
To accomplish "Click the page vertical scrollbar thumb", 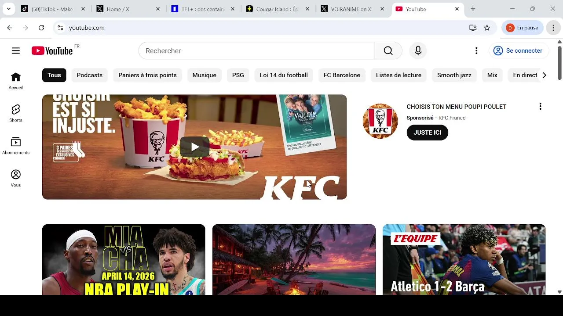I will coord(559,62).
